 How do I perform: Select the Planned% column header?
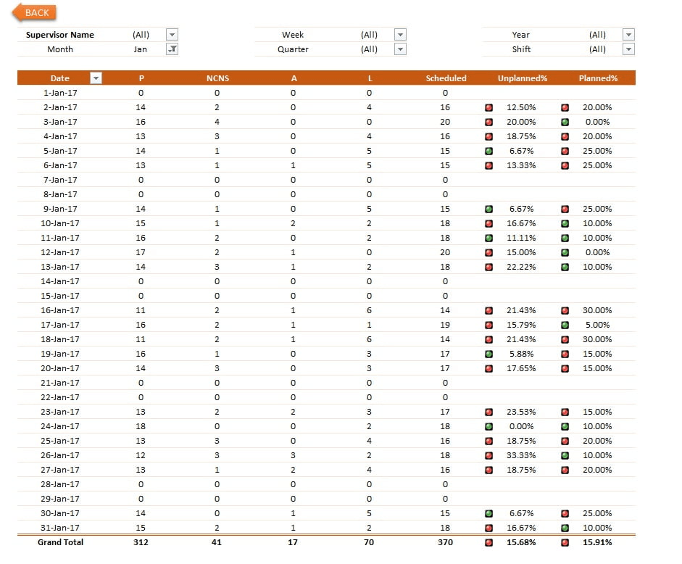(598, 78)
